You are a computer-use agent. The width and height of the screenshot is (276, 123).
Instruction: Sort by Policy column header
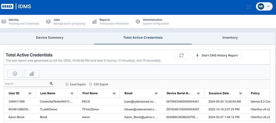255,93
